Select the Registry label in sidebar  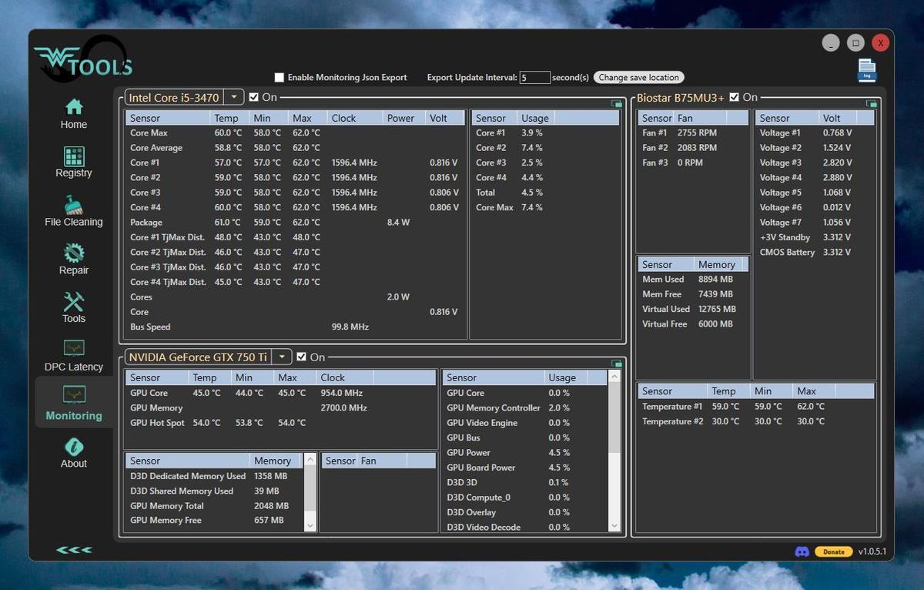tap(74, 173)
